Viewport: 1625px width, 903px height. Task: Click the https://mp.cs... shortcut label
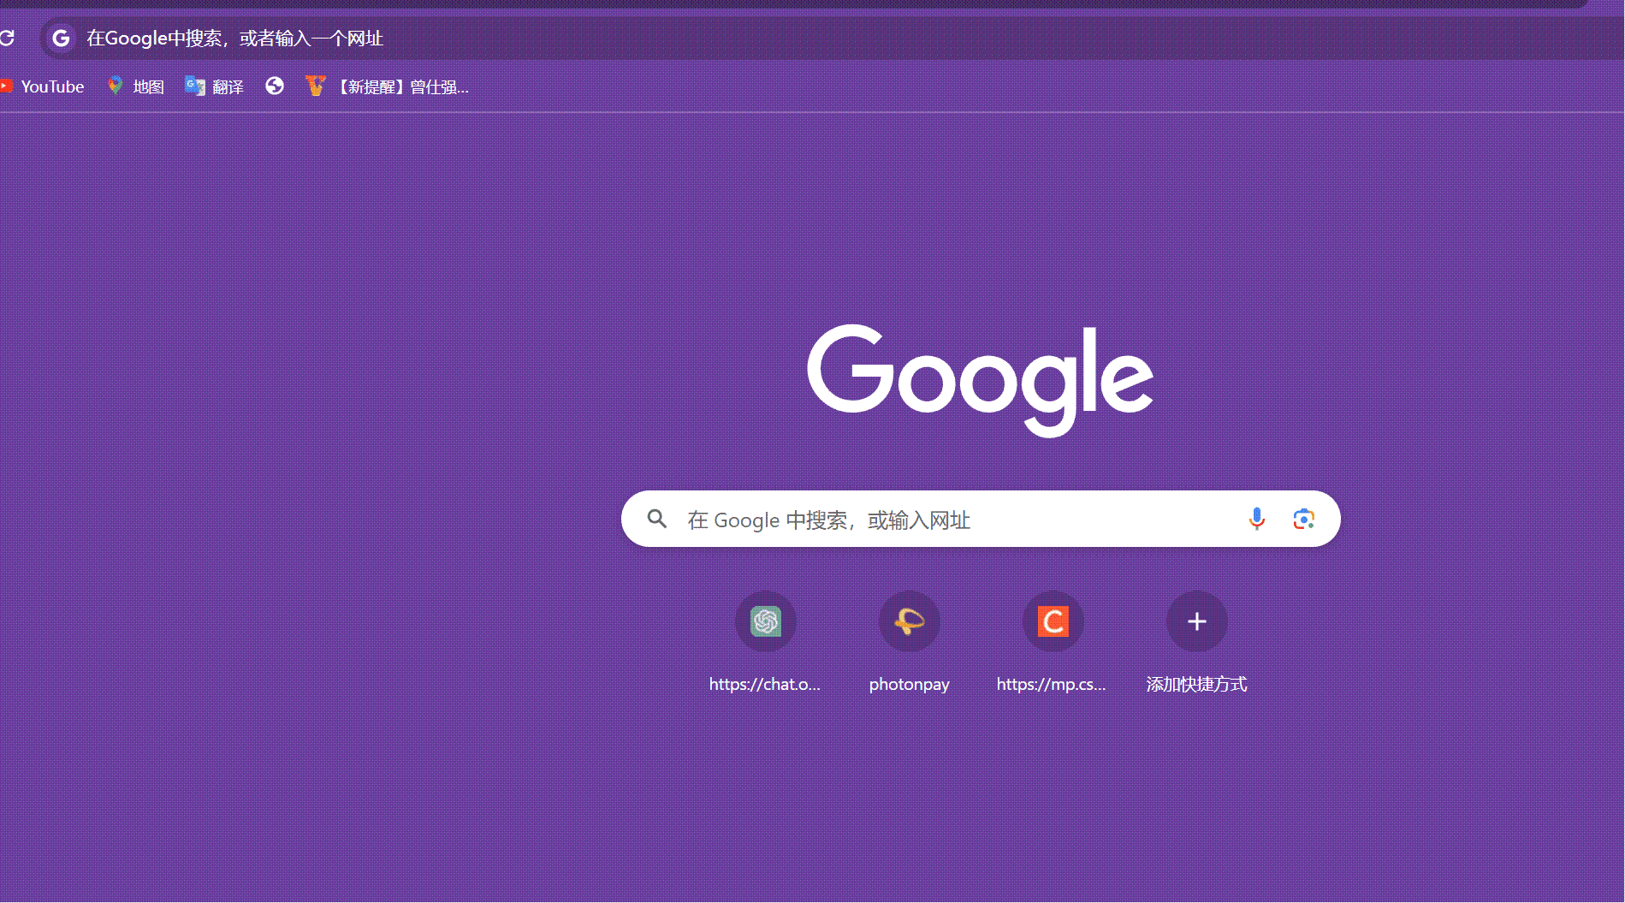pos(1052,684)
